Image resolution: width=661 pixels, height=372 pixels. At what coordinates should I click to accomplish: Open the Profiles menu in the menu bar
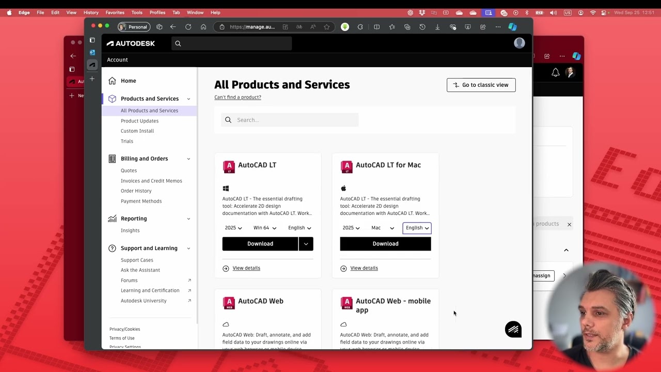pos(158,12)
